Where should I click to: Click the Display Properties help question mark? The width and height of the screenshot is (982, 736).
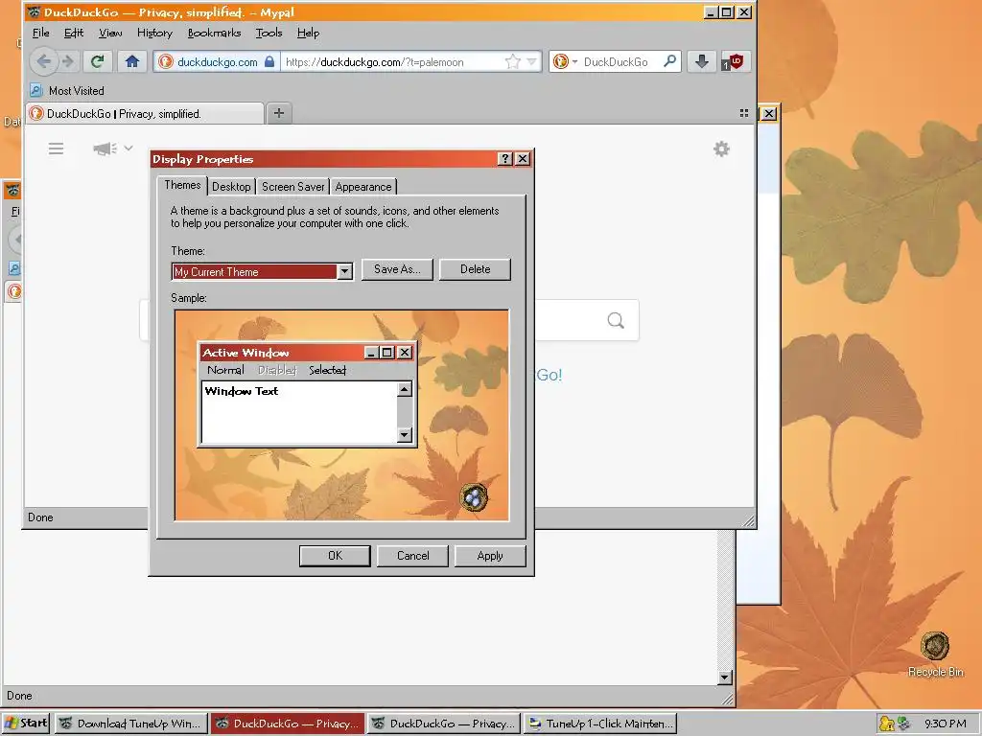pyautogui.click(x=505, y=159)
